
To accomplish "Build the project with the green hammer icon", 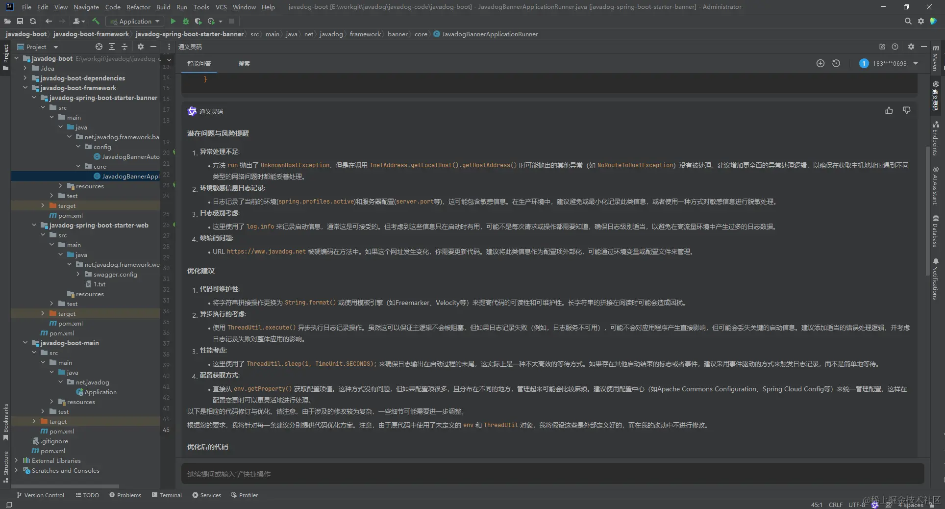I will 96,21.
